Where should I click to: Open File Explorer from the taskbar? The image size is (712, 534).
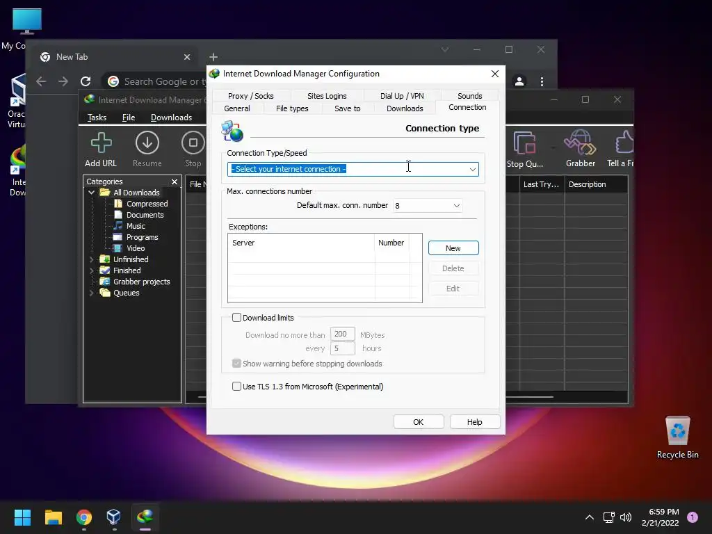tap(53, 517)
